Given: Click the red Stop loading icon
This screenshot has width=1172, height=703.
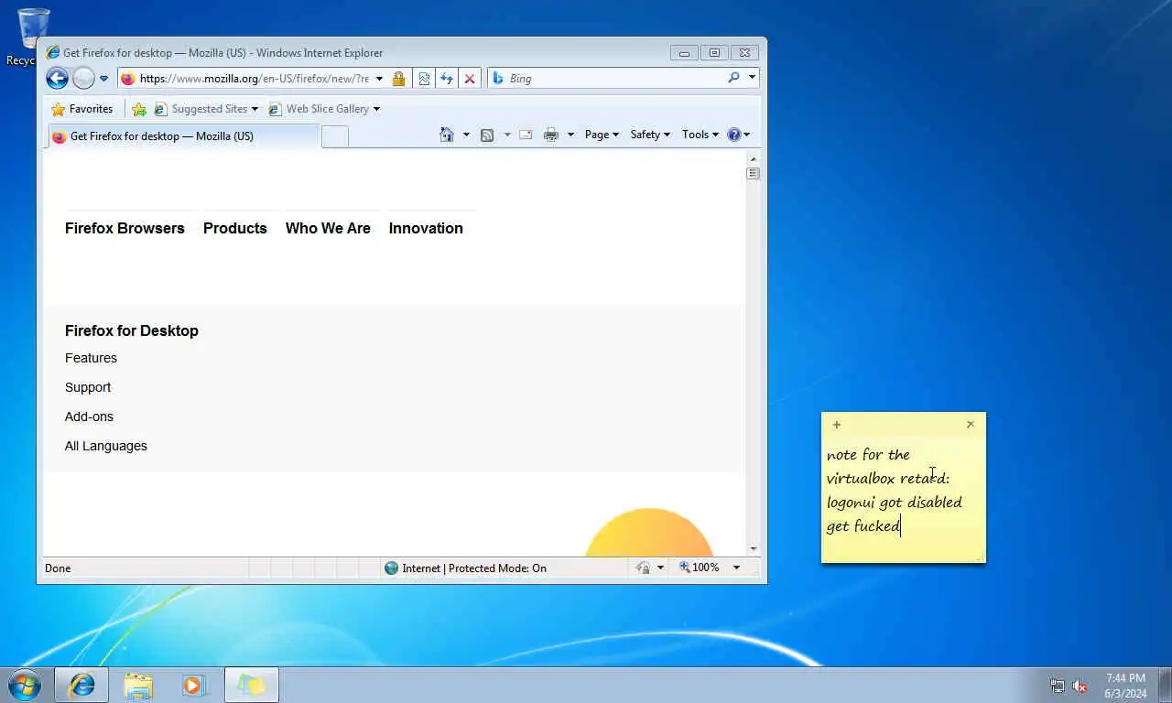Looking at the screenshot, I should pos(470,79).
